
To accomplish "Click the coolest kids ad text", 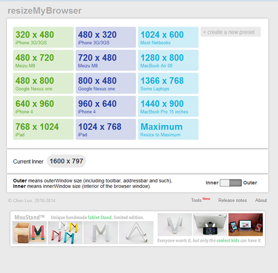I will tap(228, 241).
